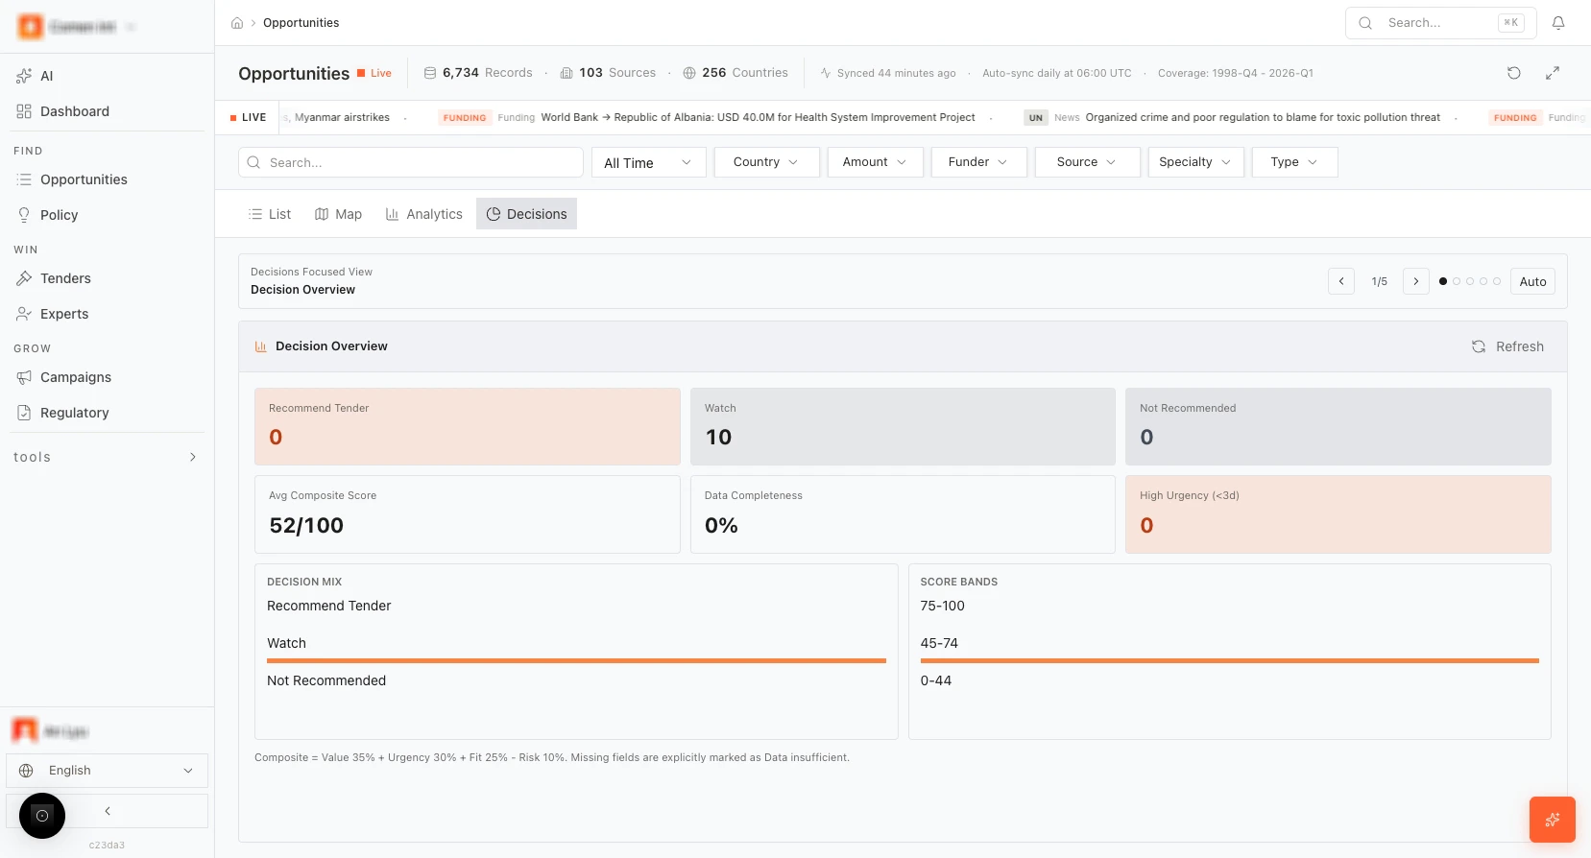Click the 103 Sources stat
The image size is (1591, 858).
608,73
